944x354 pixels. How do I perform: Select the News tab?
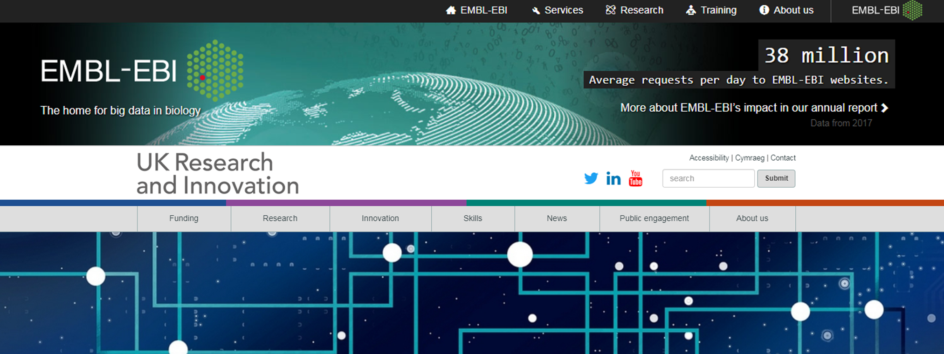click(557, 218)
